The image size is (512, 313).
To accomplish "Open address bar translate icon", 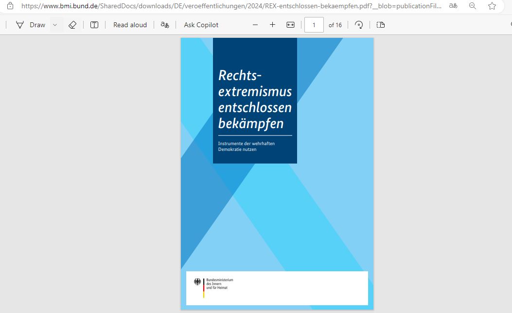I will (x=453, y=6).
